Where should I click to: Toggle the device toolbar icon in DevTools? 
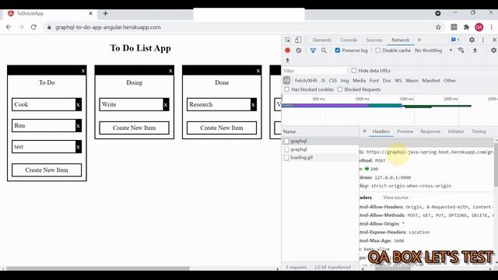[298, 40]
